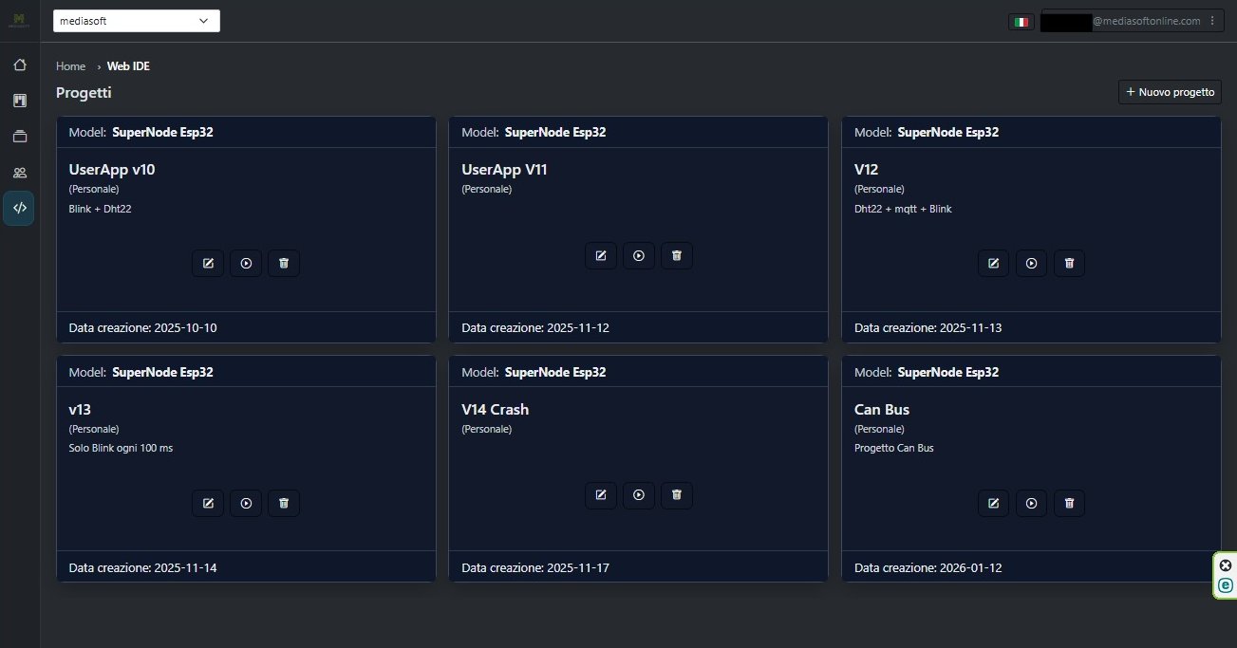
Task: Open the users group sidebar icon
Action: click(19, 173)
